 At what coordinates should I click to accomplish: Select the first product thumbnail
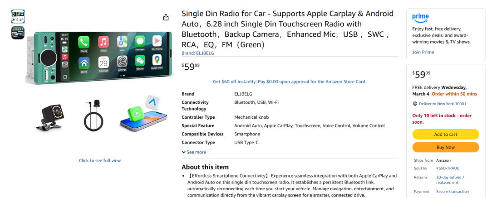pyautogui.click(x=18, y=17)
